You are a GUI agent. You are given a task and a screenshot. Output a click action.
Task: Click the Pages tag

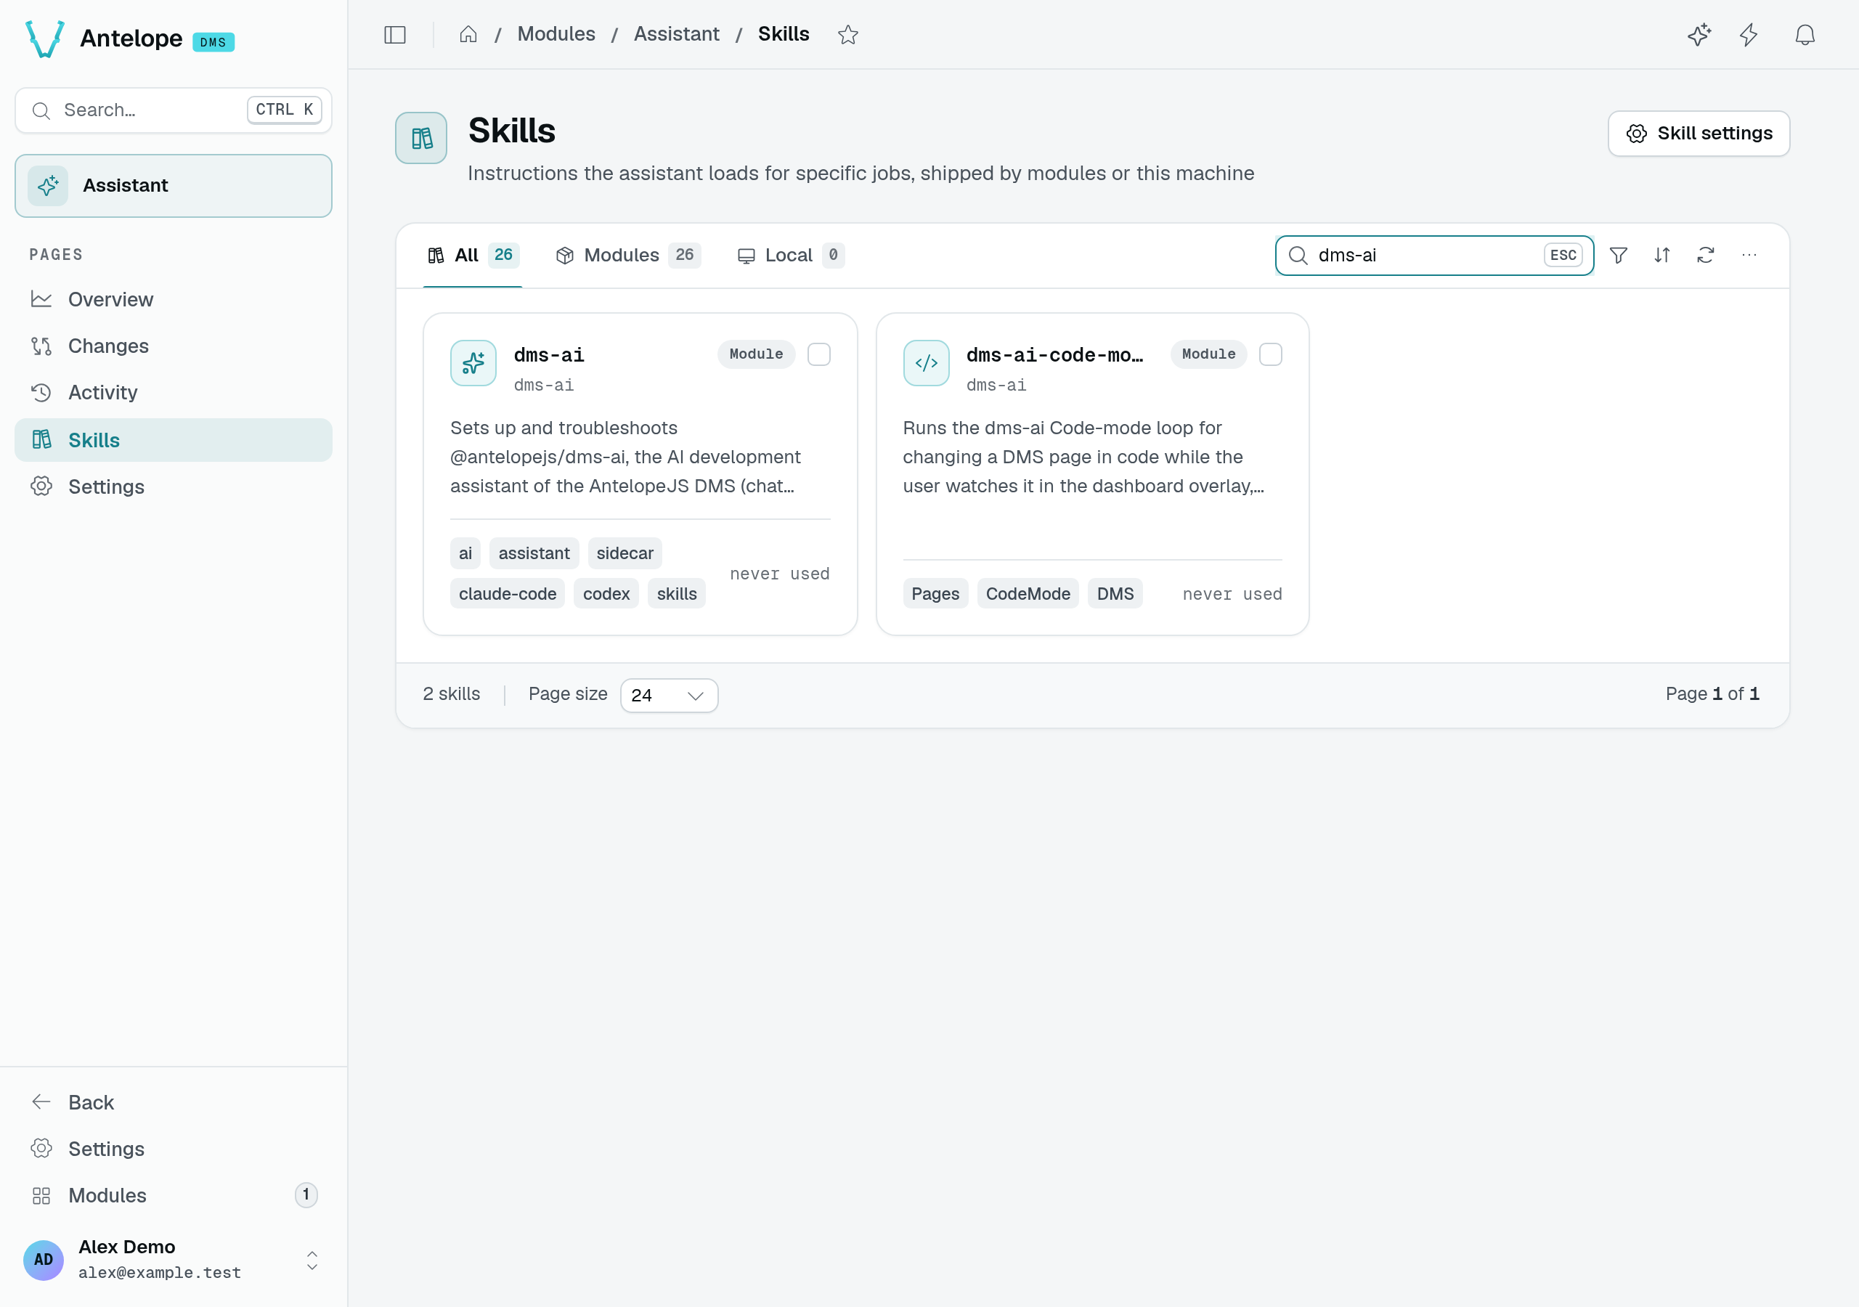pos(935,593)
